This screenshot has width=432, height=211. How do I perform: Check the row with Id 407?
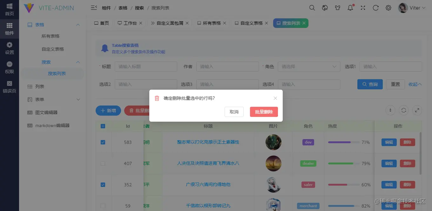103,163
